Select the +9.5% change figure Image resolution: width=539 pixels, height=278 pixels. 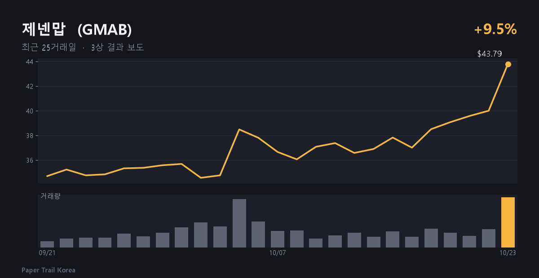coord(495,30)
